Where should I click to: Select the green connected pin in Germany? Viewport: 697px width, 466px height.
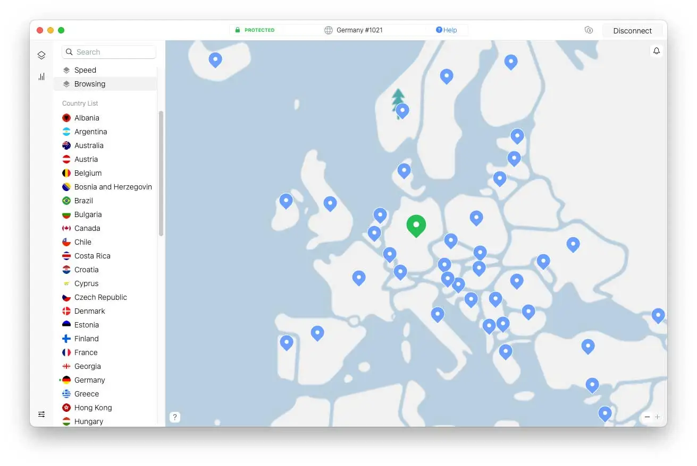click(x=416, y=226)
